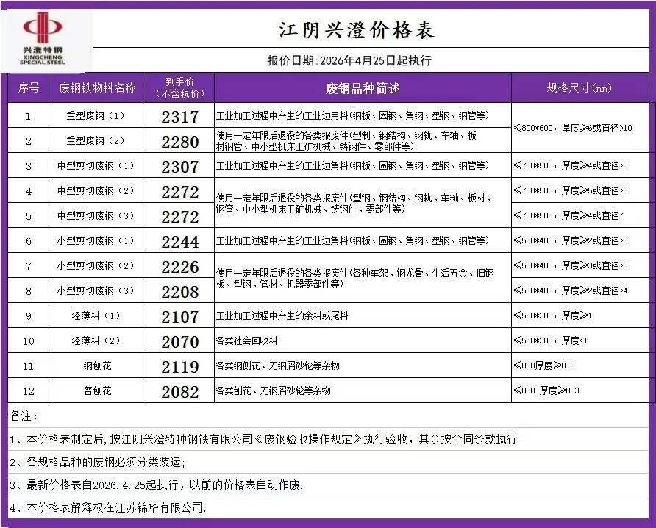
Task: Click the 序号 column header
Action: 28,88
